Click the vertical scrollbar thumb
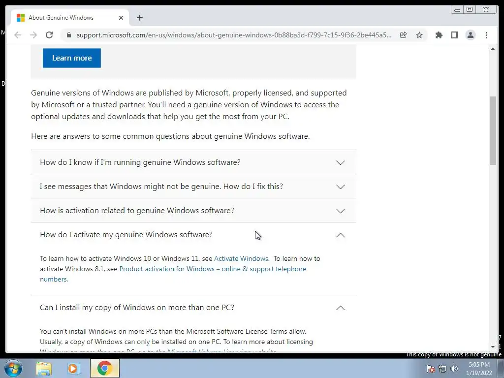Image resolution: width=504 pixels, height=378 pixels. (493, 130)
